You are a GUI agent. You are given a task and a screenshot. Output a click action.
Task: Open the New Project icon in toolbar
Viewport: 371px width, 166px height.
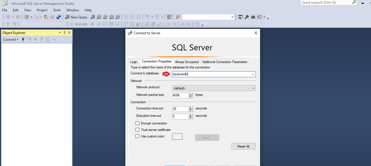point(27,17)
